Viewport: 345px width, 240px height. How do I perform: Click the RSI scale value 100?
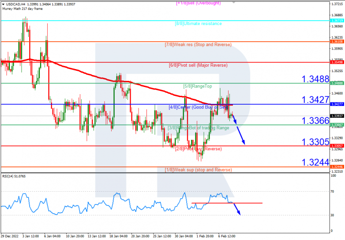tap(334, 176)
